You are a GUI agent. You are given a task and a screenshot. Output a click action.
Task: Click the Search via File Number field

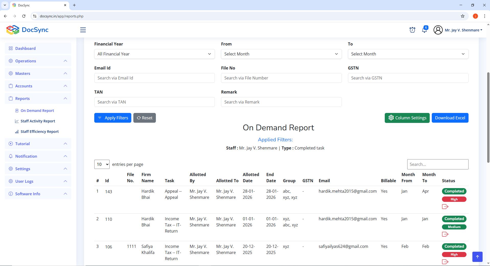pos(281,78)
